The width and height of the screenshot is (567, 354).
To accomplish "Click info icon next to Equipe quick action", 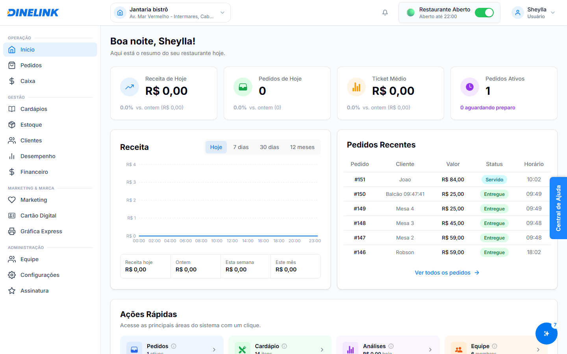I will pyautogui.click(x=495, y=346).
